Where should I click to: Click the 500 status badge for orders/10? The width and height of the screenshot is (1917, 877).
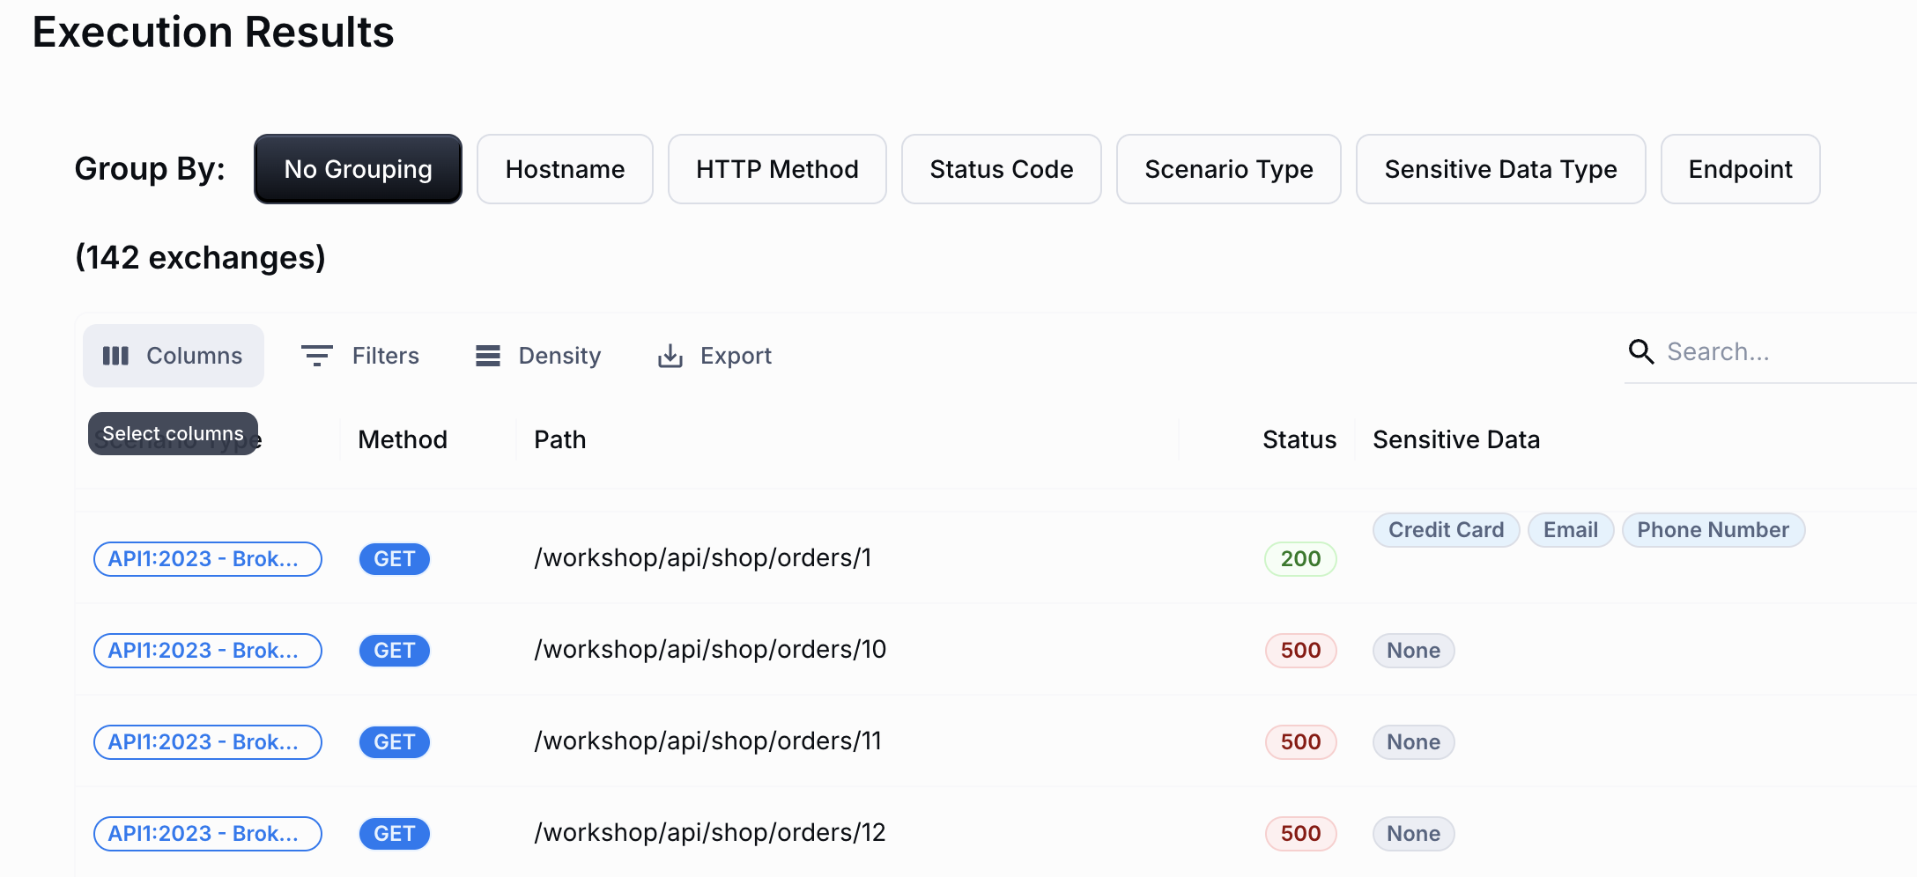pyautogui.click(x=1300, y=651)
